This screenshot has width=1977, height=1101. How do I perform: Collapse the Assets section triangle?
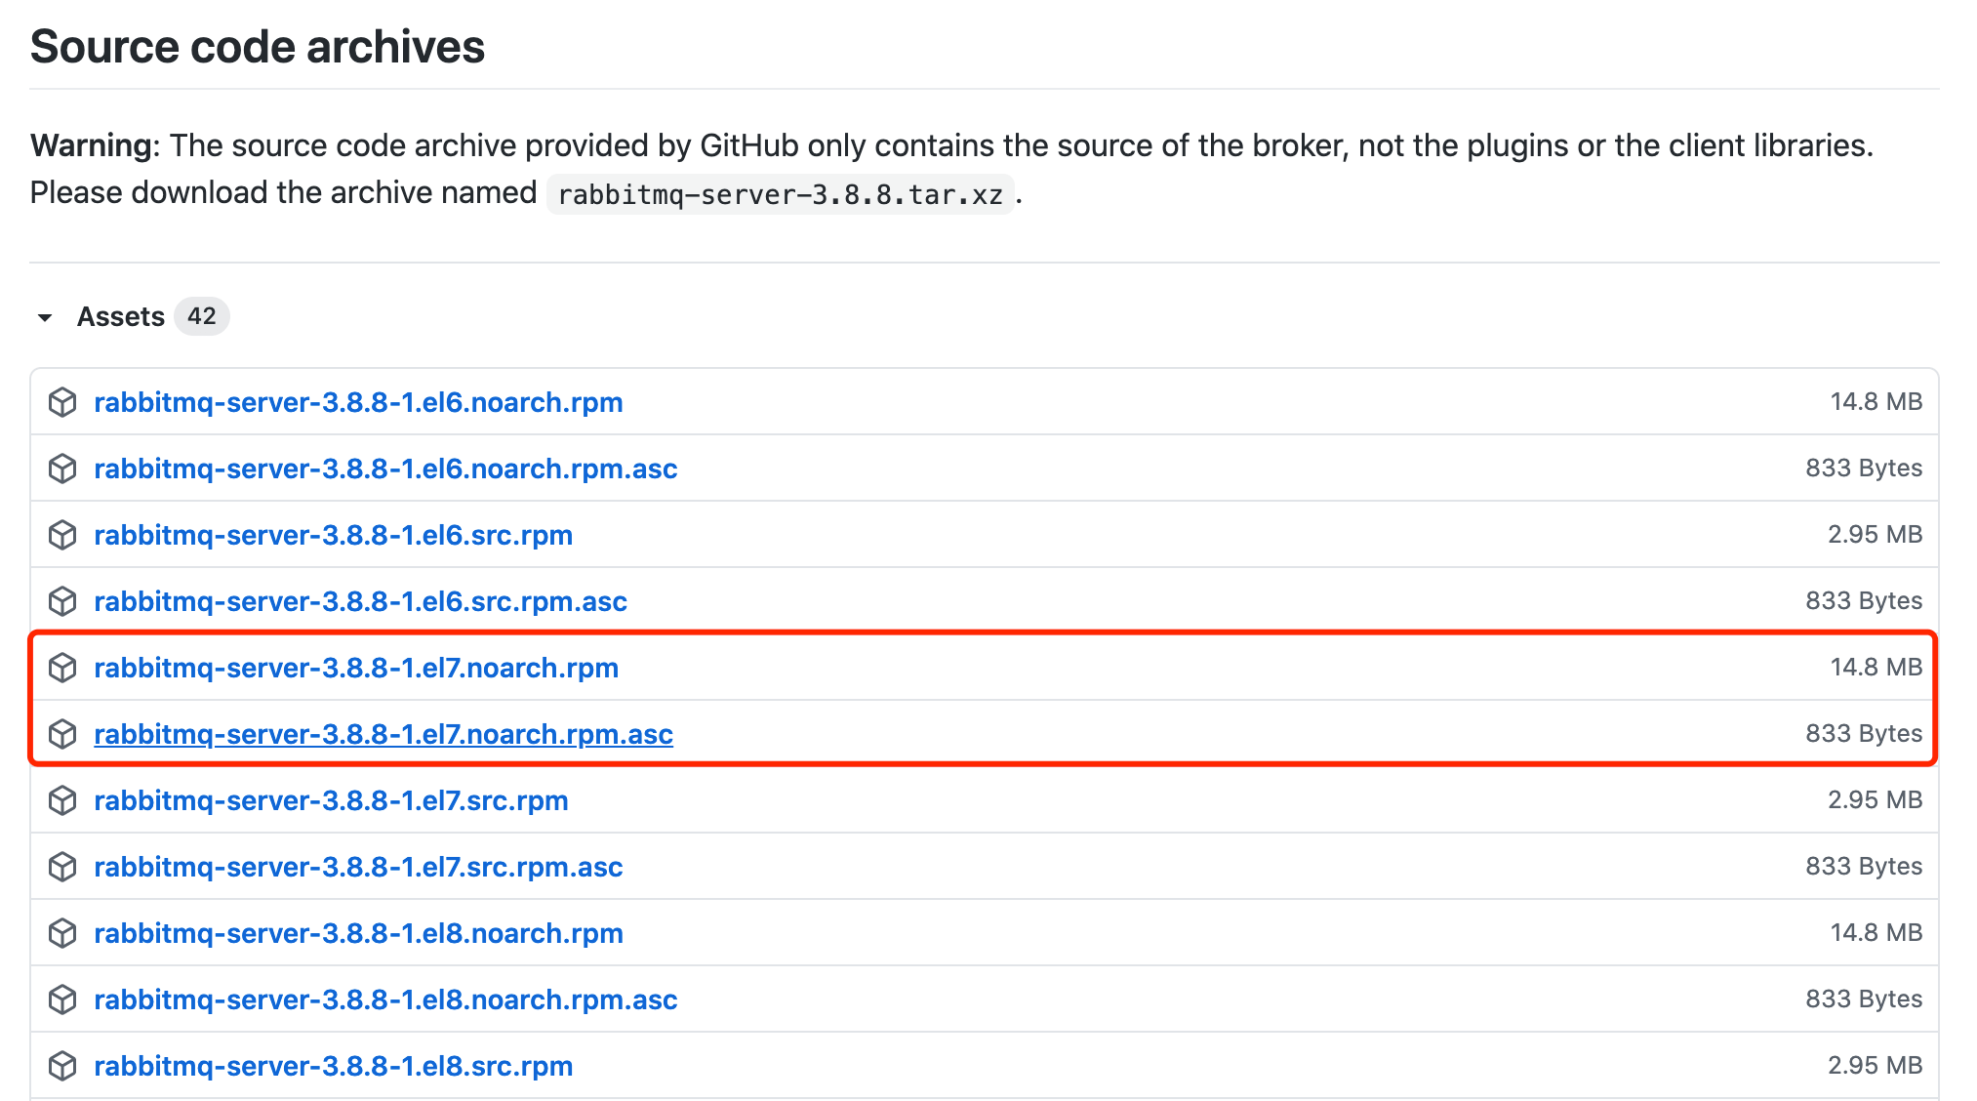pyautogui.click(x=45, y=317)
